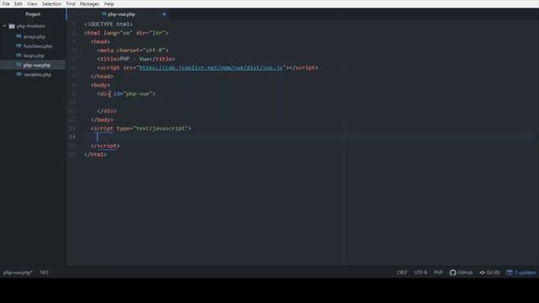Click the php-frodsies folder icon
Screen dimensions: 539x303
coord(12,26)
